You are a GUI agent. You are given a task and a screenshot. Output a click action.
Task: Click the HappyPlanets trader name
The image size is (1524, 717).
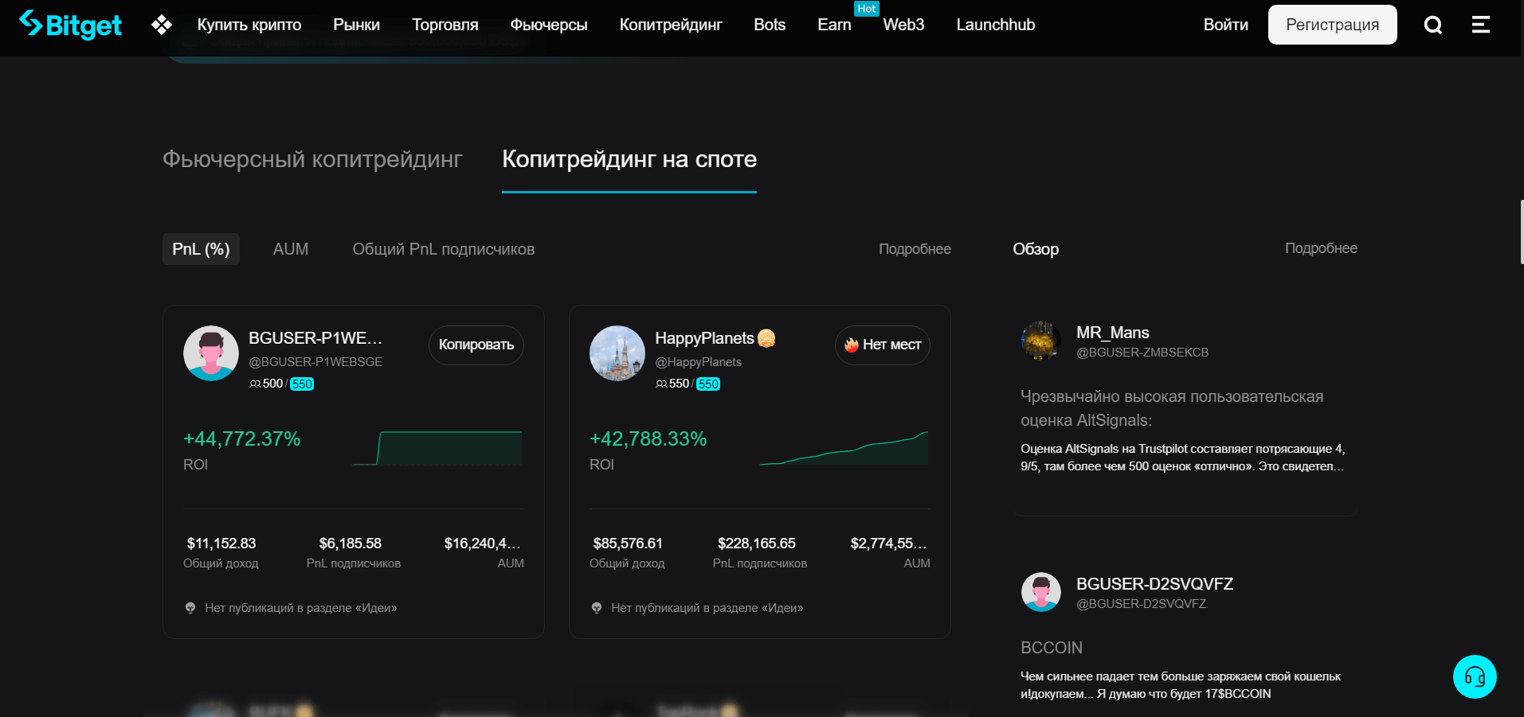[704, 338]
